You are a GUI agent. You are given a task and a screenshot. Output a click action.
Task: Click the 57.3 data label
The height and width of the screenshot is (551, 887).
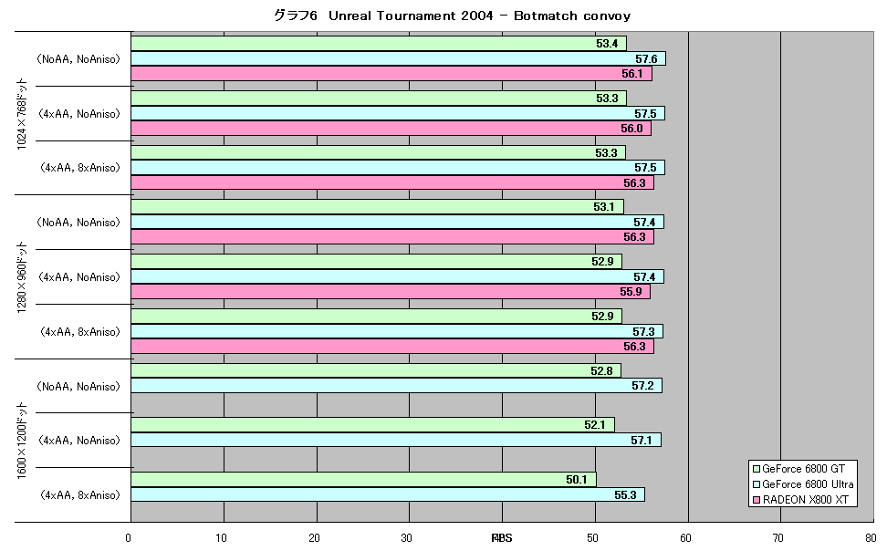point(643,331)
